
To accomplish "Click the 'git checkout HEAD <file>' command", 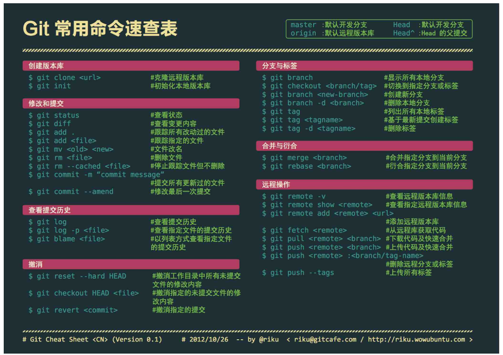I will pos(84,294).
